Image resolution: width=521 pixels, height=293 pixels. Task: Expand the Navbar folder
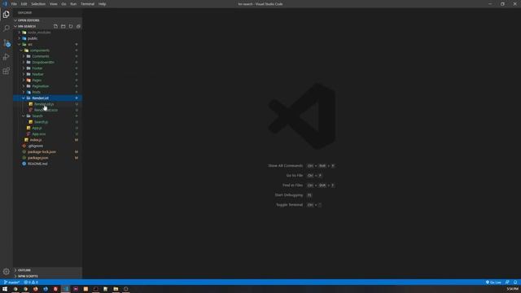click(x=47, y=74)
